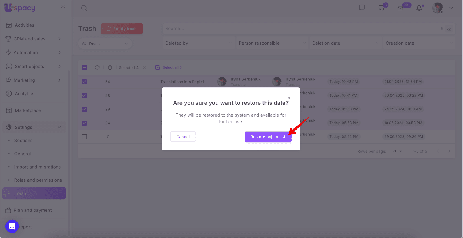
Task: Toggle the select-all header checkbox
Action: point(84,67)
